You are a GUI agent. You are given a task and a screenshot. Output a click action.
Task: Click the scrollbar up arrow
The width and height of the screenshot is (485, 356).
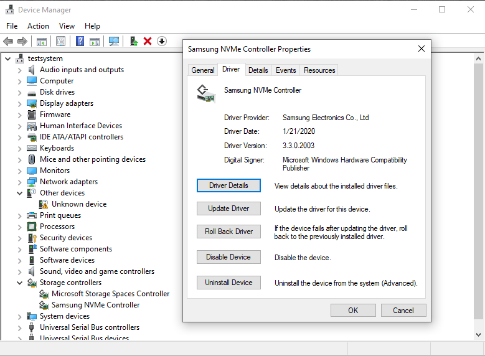click(478, 59)
